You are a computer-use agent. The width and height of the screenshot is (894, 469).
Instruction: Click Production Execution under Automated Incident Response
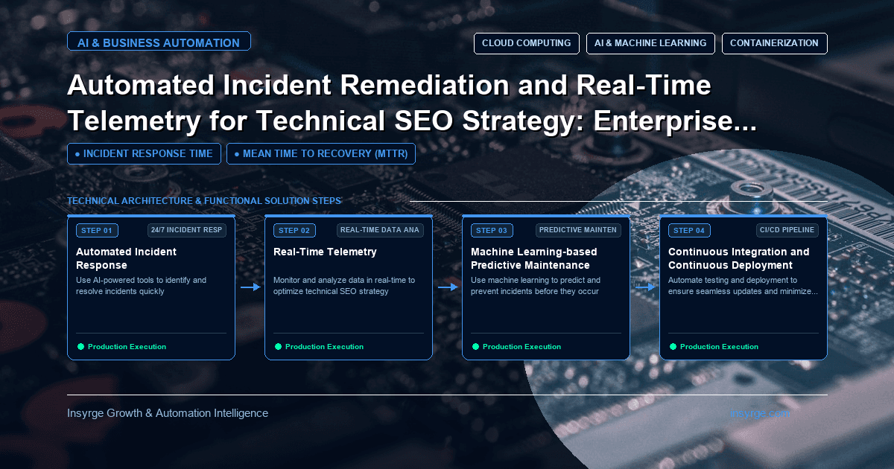tap(127, 347)
